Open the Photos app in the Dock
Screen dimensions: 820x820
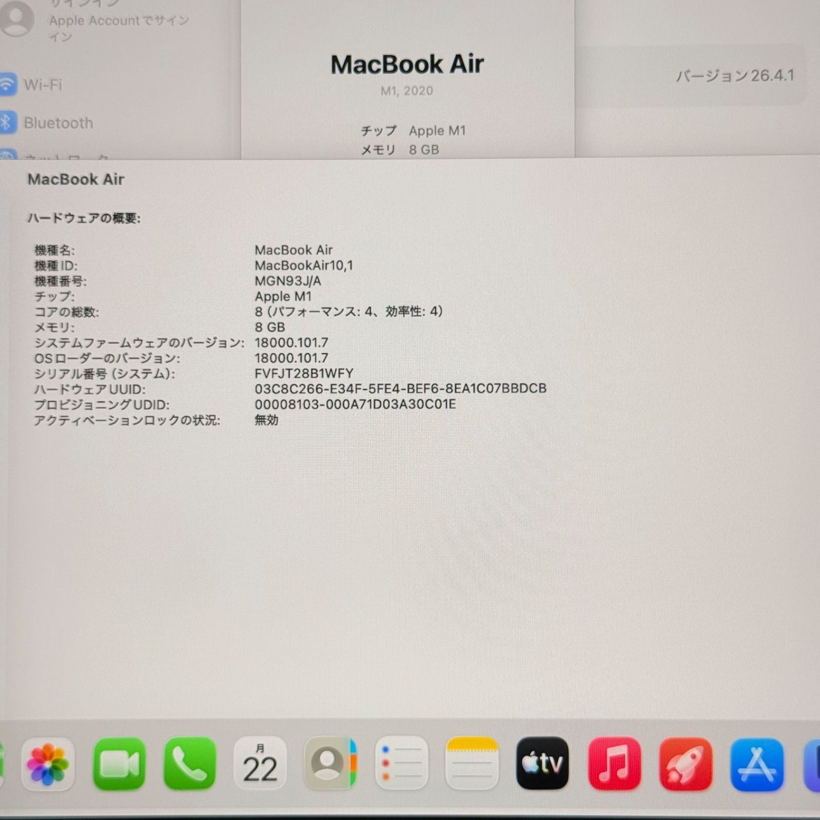tap(48, 764)
